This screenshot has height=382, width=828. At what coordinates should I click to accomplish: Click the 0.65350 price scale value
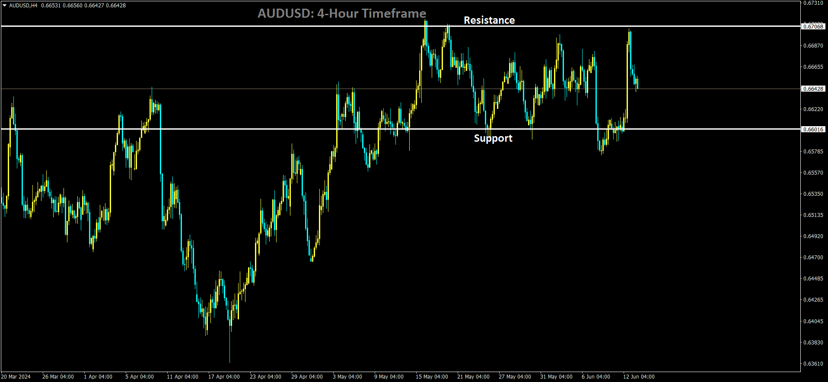[x=813, y=194]
